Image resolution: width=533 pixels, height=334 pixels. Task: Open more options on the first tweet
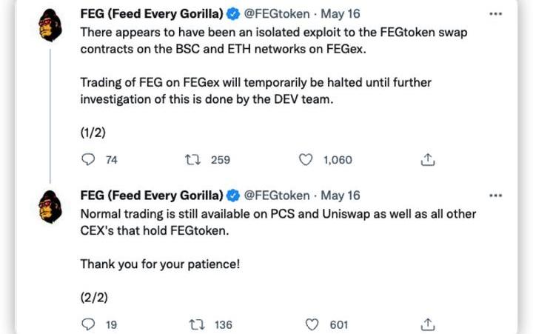point(496,14)
